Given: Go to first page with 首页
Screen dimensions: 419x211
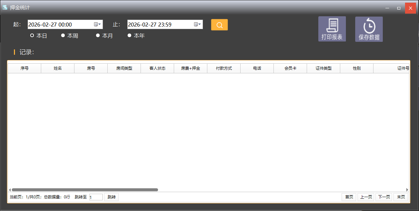Looking at the screenshot, I should (x=349, y=197).
